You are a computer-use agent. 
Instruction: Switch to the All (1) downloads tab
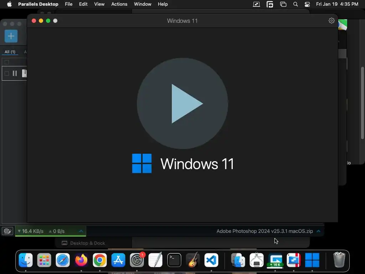(10, 52)
